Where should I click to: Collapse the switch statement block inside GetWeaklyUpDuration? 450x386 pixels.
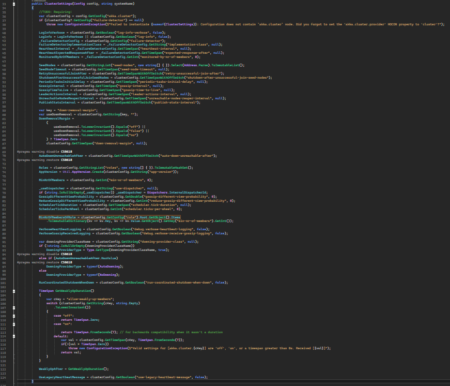(x=13, y=307)
